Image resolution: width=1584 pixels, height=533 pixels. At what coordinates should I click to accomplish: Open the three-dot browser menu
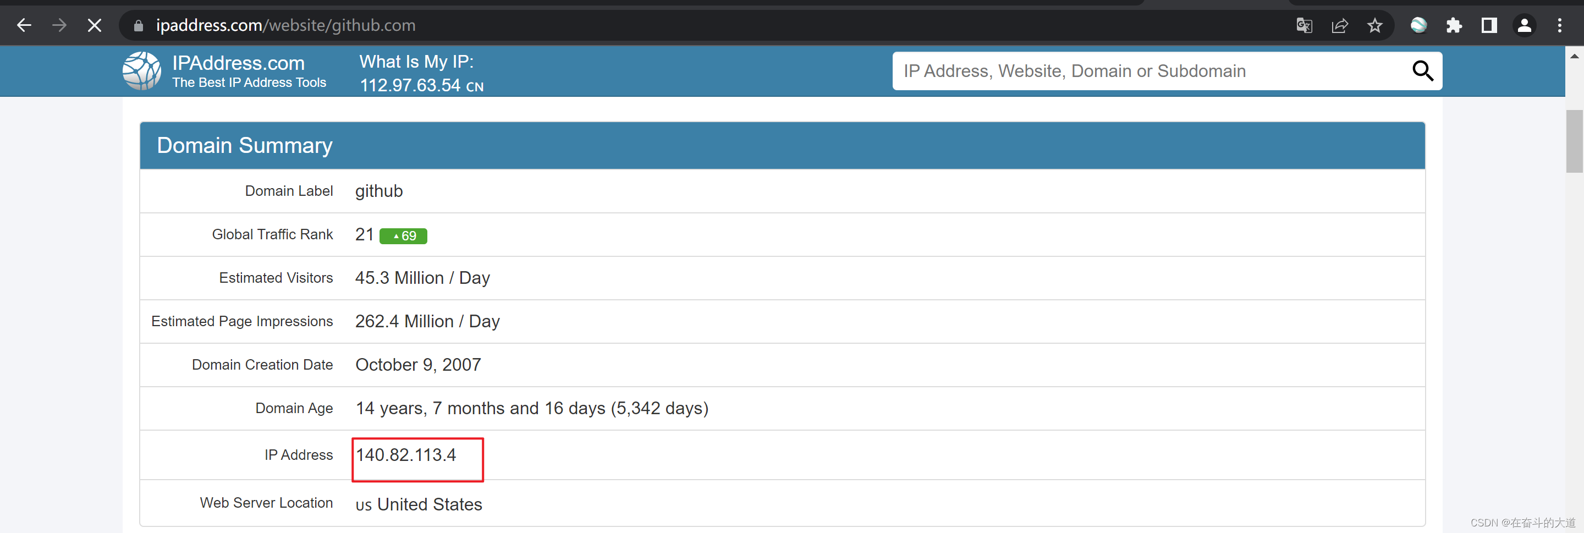tap(1561, 25)
